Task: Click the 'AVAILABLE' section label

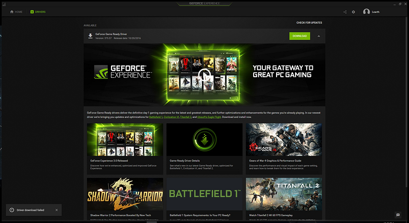Action: pyautogui.click(x=90, y=26)
